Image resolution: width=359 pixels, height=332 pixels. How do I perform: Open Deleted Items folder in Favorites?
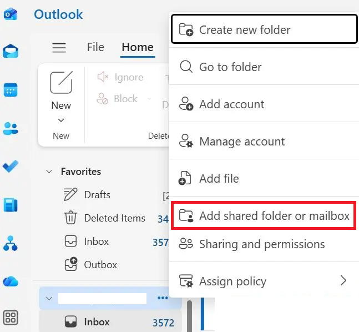(116, 218)
